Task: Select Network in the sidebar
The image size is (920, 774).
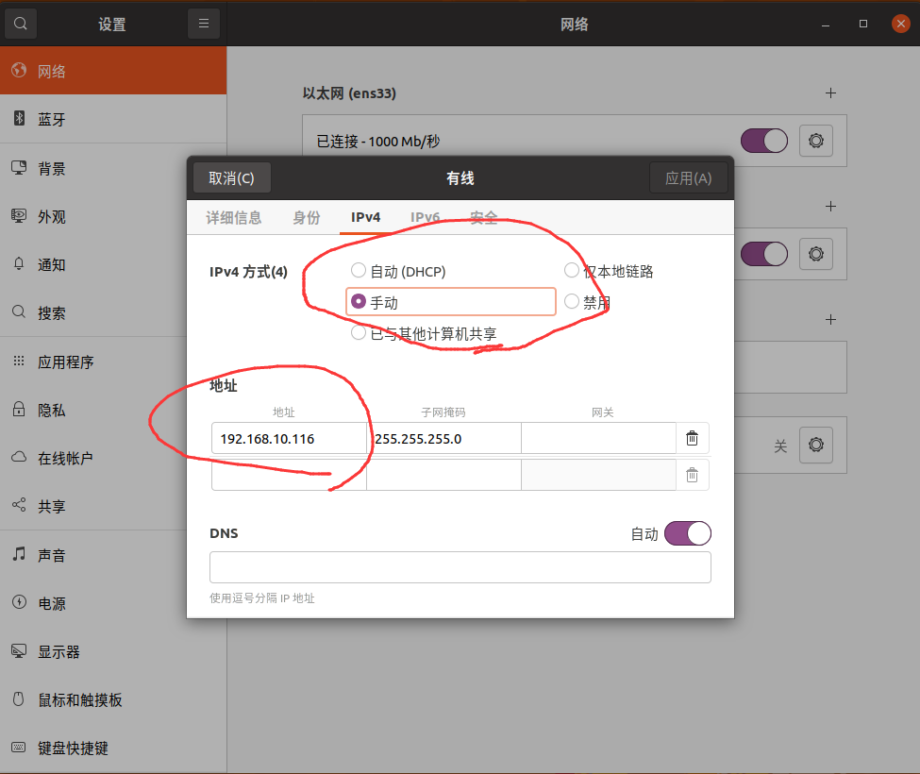Action: point(113,71)
